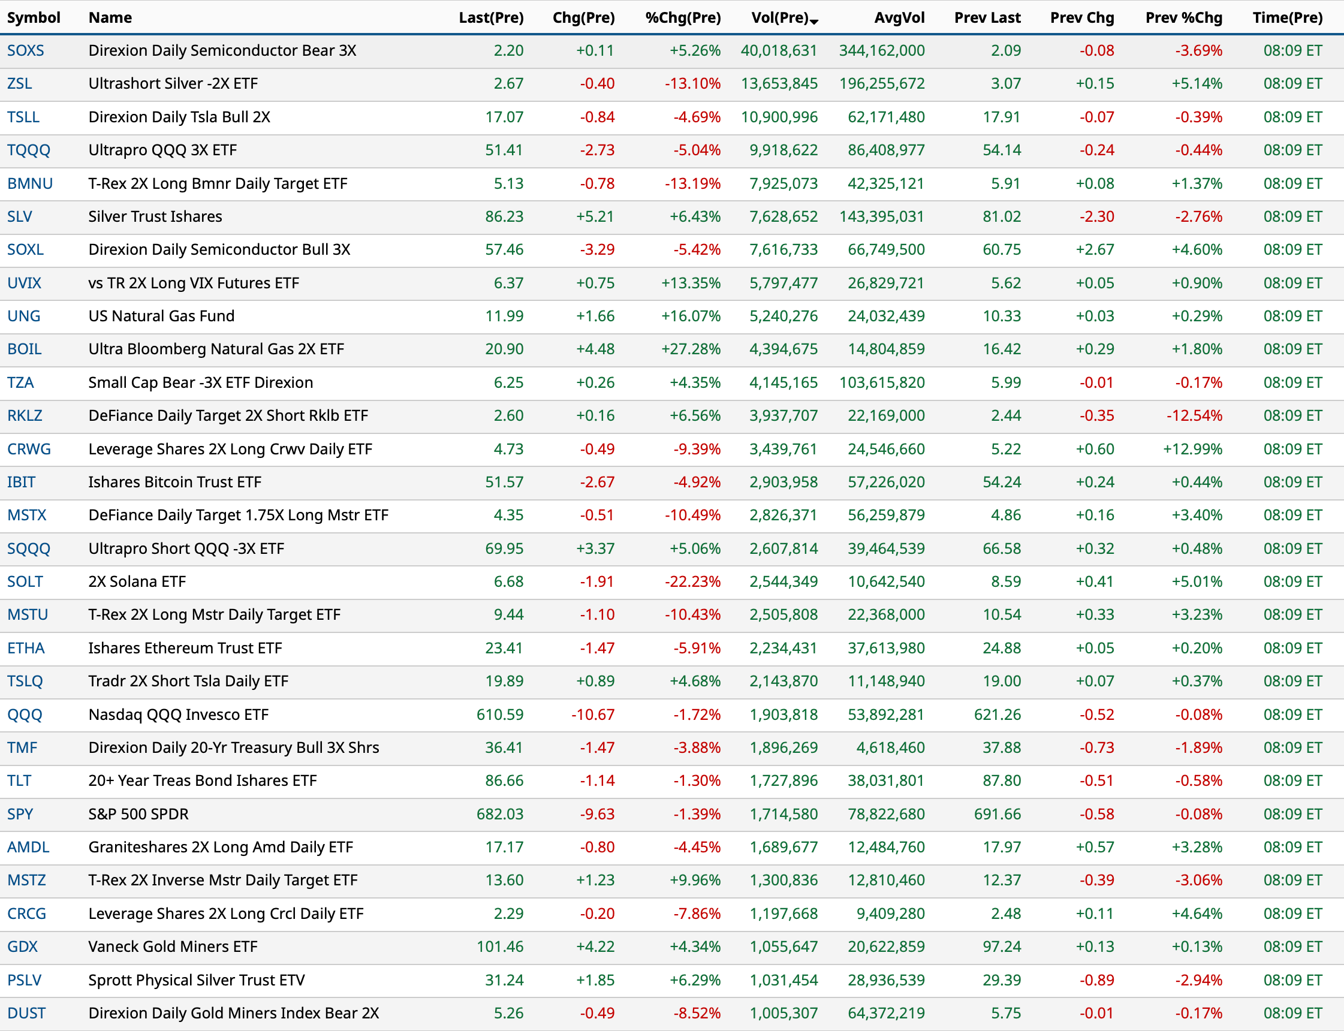Open the SLV ticker link

click(x=19, y=216)
